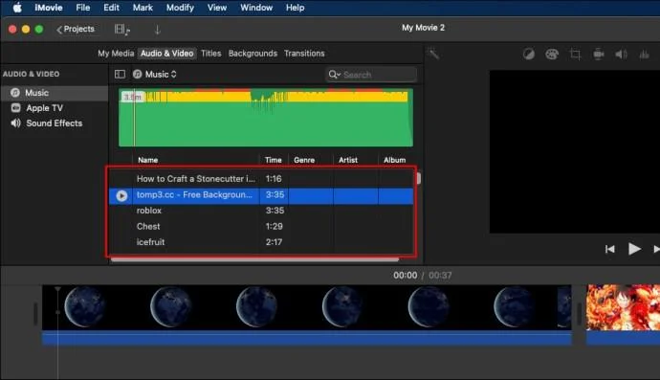Play the tomp3.cc track preview

(121, 195)
